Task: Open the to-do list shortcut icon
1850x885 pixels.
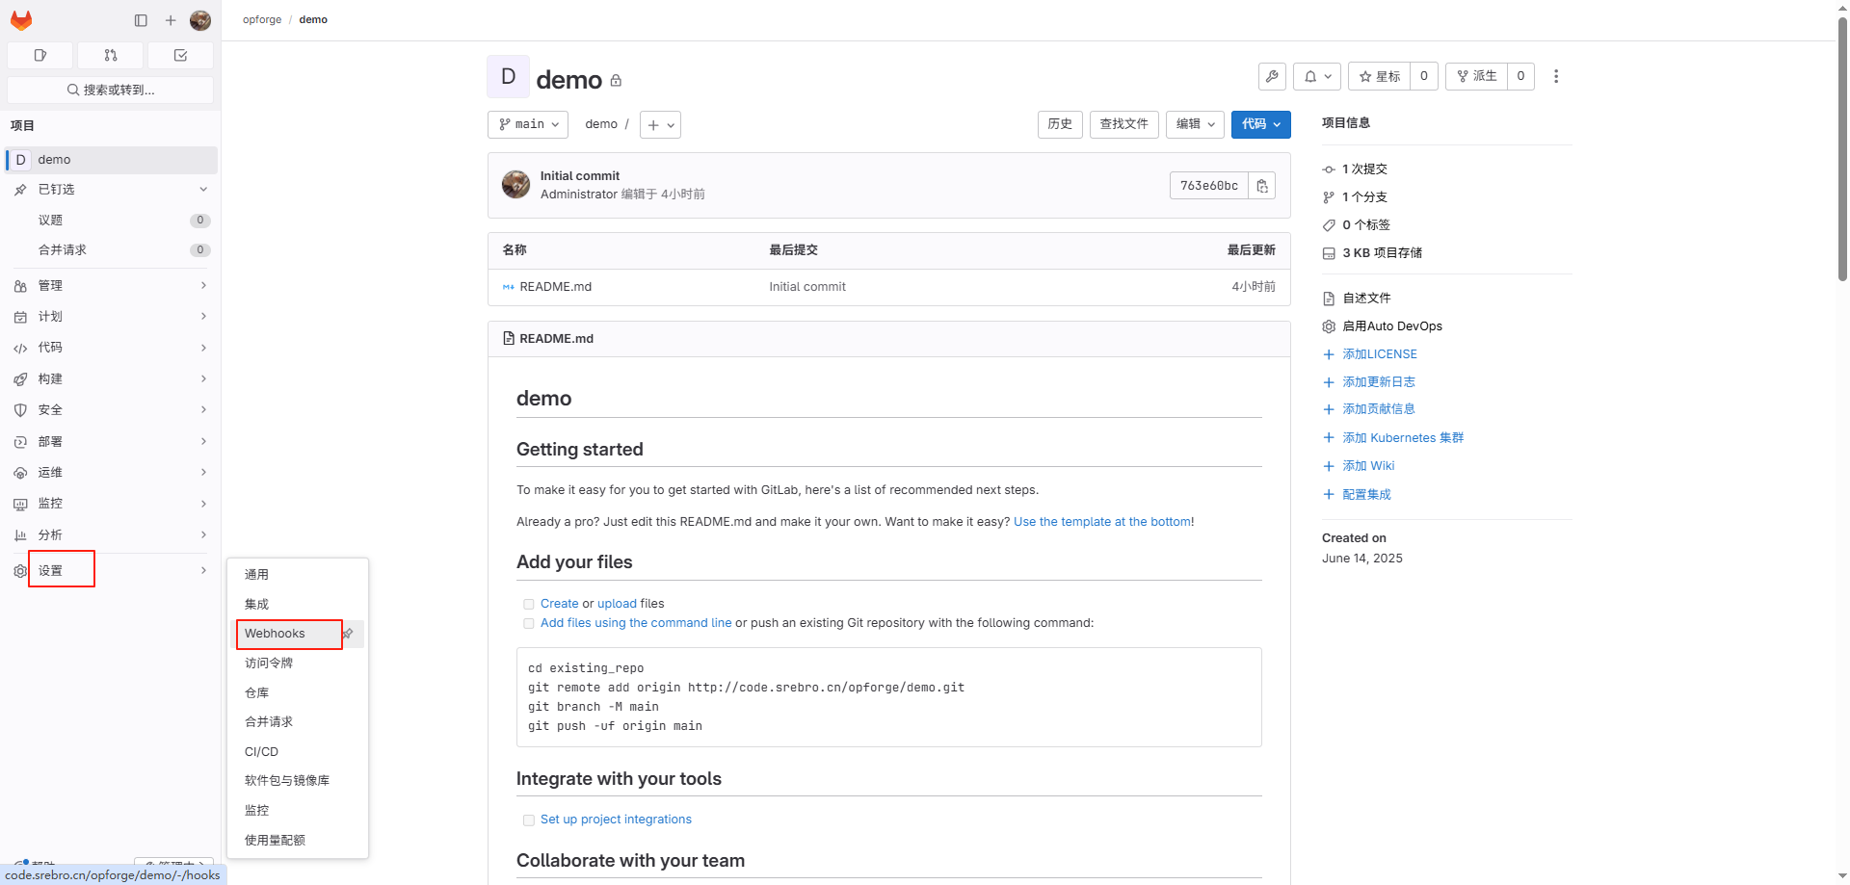Action: [180, 56]
